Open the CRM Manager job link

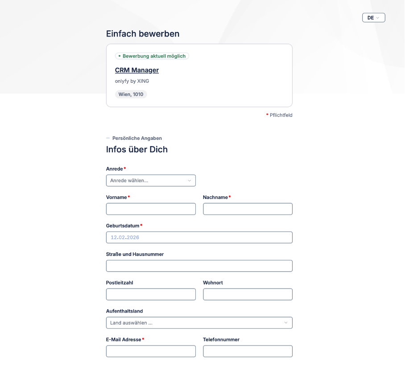[136, 70]
